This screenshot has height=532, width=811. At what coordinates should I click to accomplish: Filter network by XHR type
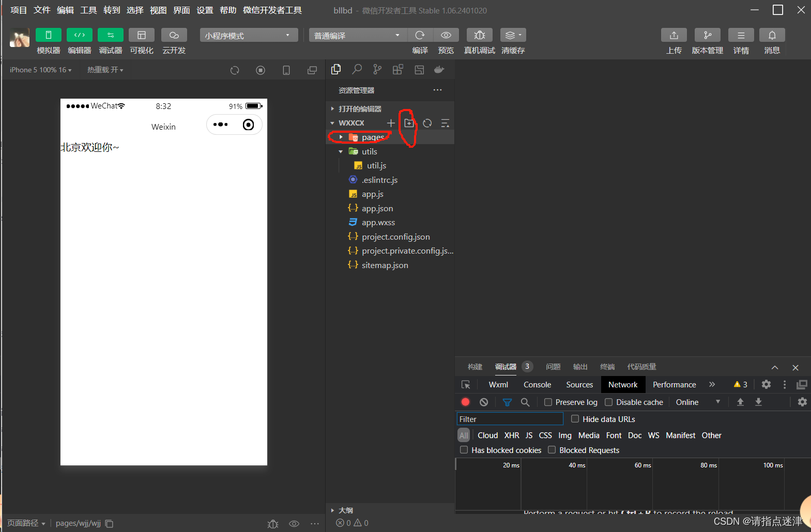512,435
